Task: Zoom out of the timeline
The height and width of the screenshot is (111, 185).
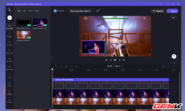Action: (x=169, y=66)
